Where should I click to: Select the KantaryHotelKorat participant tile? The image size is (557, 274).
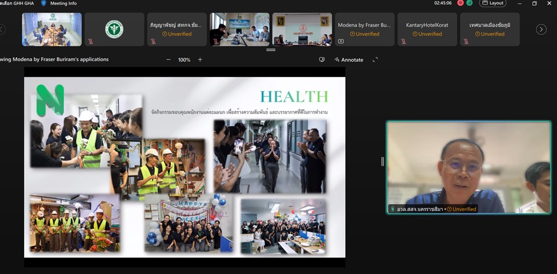pyautogui.click(x=427, y=29)
